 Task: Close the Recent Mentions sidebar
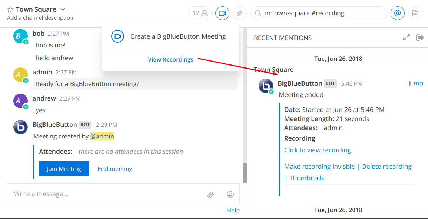coord(420,38)
